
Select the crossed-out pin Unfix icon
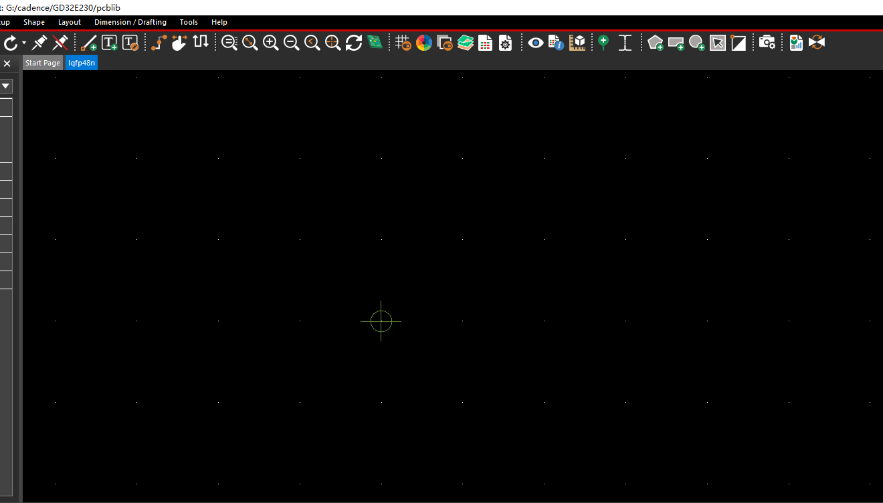[x=60, y=43]
